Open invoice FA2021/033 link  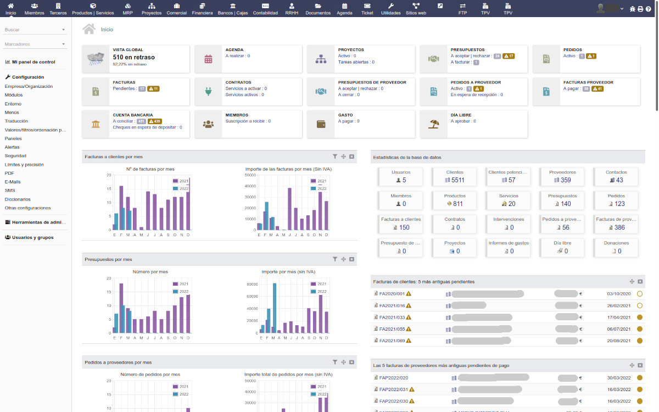(392, 317)
